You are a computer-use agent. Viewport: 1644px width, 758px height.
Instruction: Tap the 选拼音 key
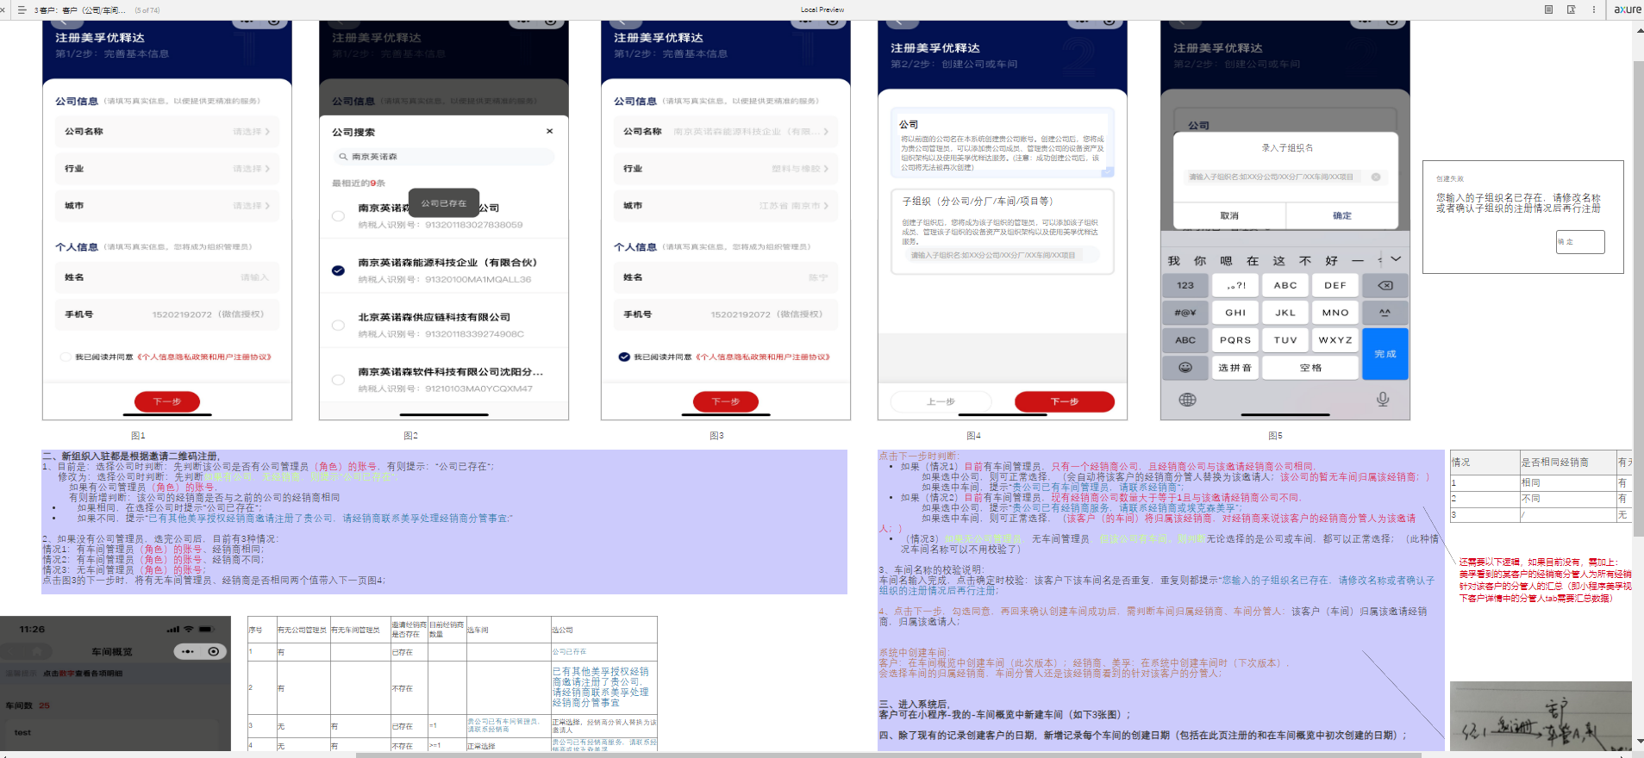tap(1235, 367)
